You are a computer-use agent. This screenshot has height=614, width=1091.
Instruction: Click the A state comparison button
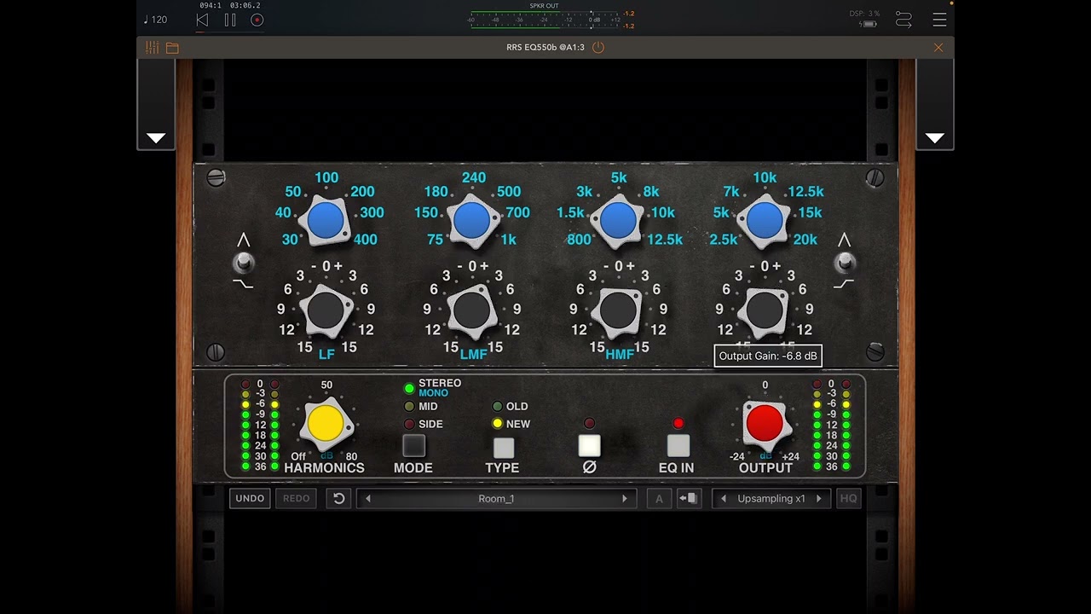point(659,499)
